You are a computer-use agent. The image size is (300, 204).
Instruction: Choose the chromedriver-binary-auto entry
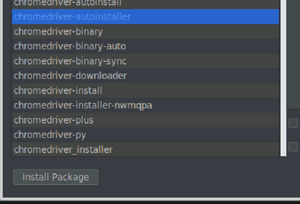click(x=145, y=46)
